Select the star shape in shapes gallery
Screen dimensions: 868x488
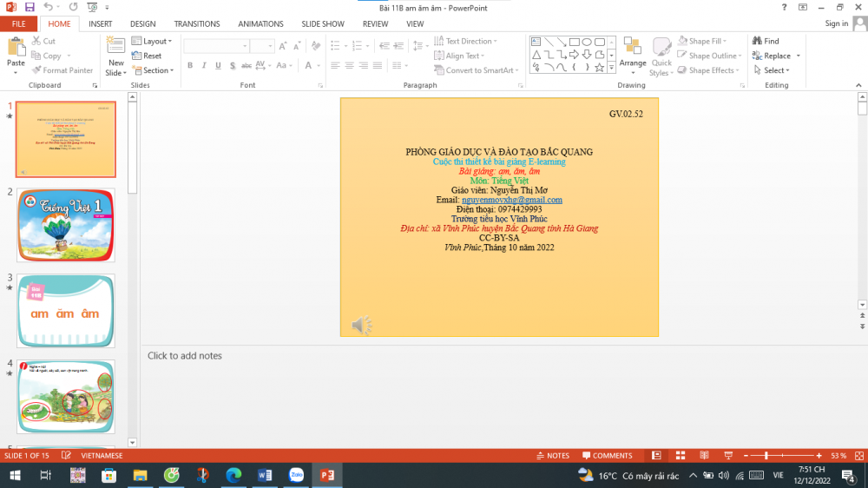click(599, 67)
